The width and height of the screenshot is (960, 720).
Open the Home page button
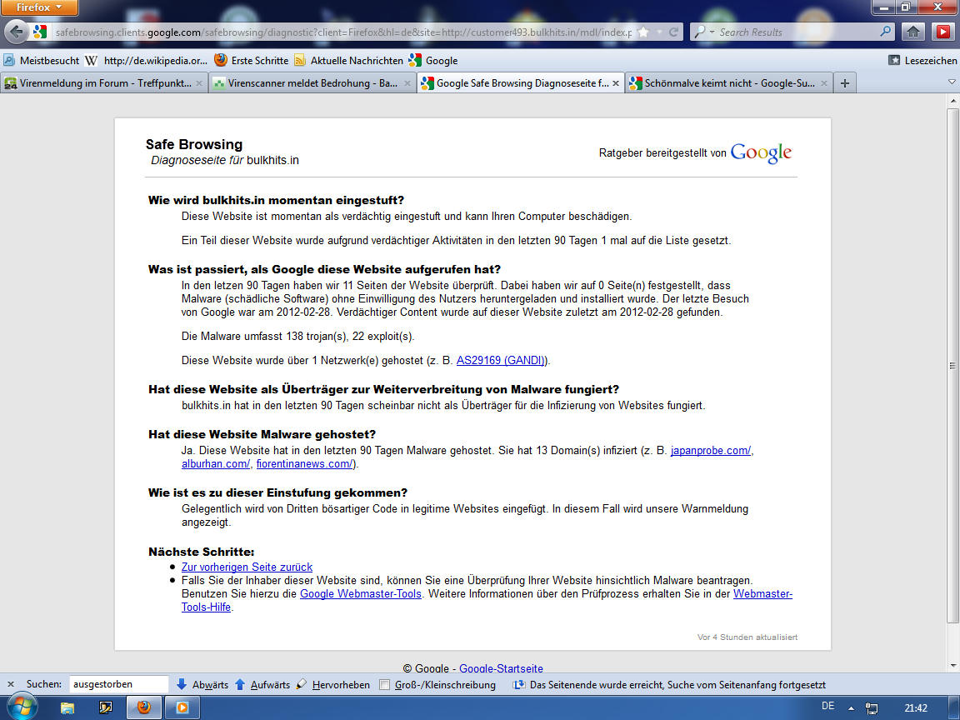(912, 32)
